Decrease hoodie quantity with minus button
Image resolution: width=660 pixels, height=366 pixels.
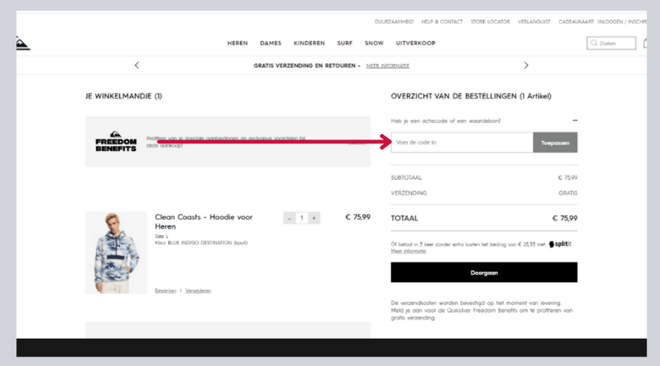(289, 218)
